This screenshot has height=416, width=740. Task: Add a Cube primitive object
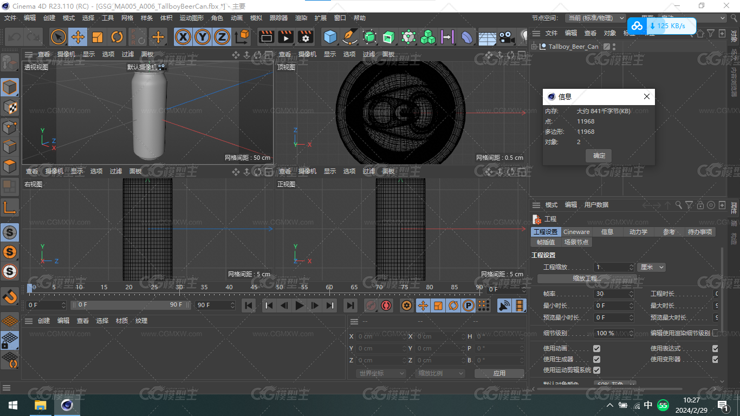(330, 37)
